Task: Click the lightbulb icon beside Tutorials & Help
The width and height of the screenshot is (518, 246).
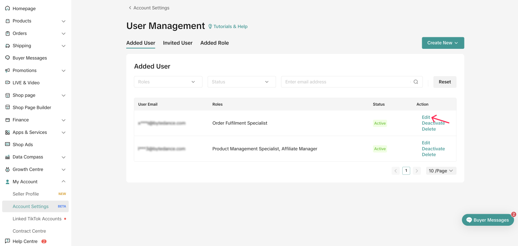Action: click(x=210, y=26)
